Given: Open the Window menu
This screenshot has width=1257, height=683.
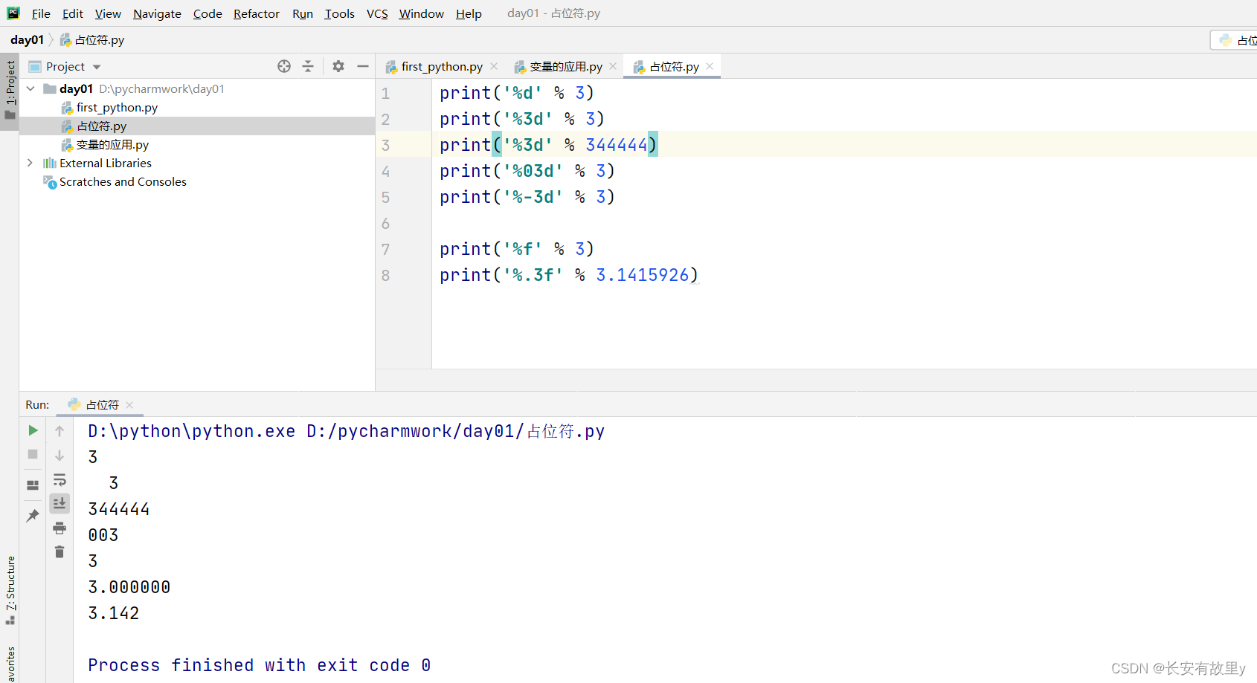Looking at the screenshot, I should 421,13.
